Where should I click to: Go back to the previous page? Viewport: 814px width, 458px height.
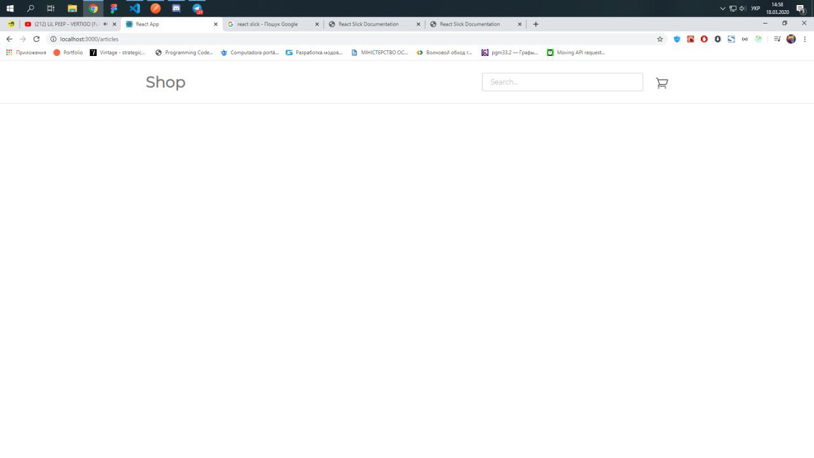click(9, 39)
